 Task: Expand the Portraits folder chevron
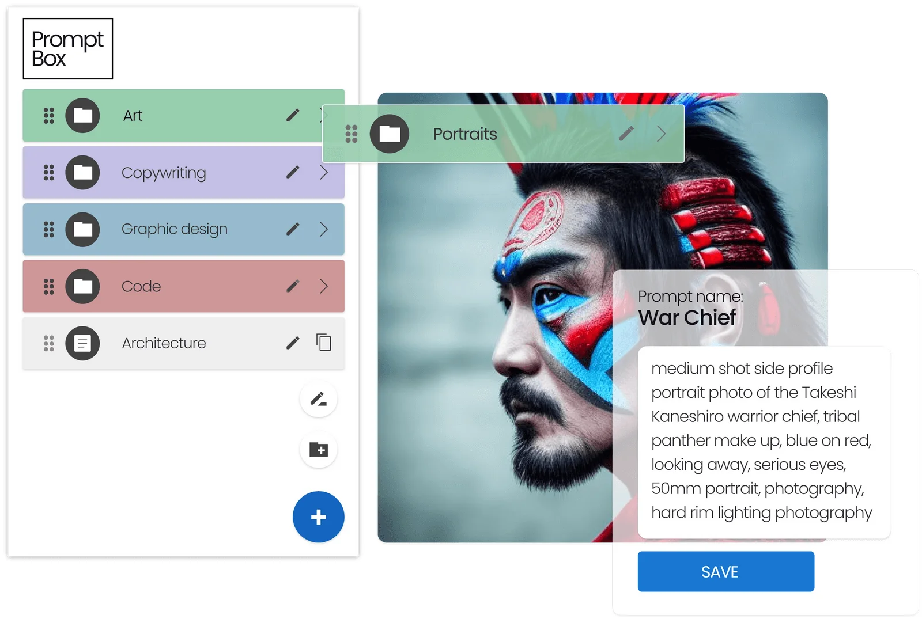tap(661, 134)
